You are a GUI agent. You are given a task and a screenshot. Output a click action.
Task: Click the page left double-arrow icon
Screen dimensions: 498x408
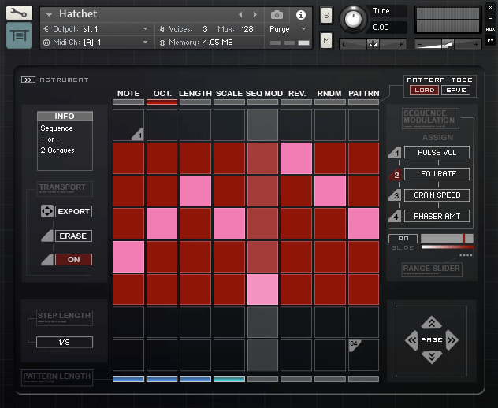click(x=411, y=340)
